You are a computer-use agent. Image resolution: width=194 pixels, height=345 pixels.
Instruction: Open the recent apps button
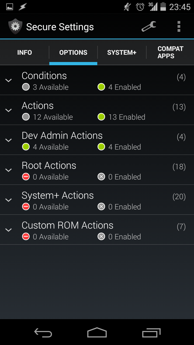(151, 333)
